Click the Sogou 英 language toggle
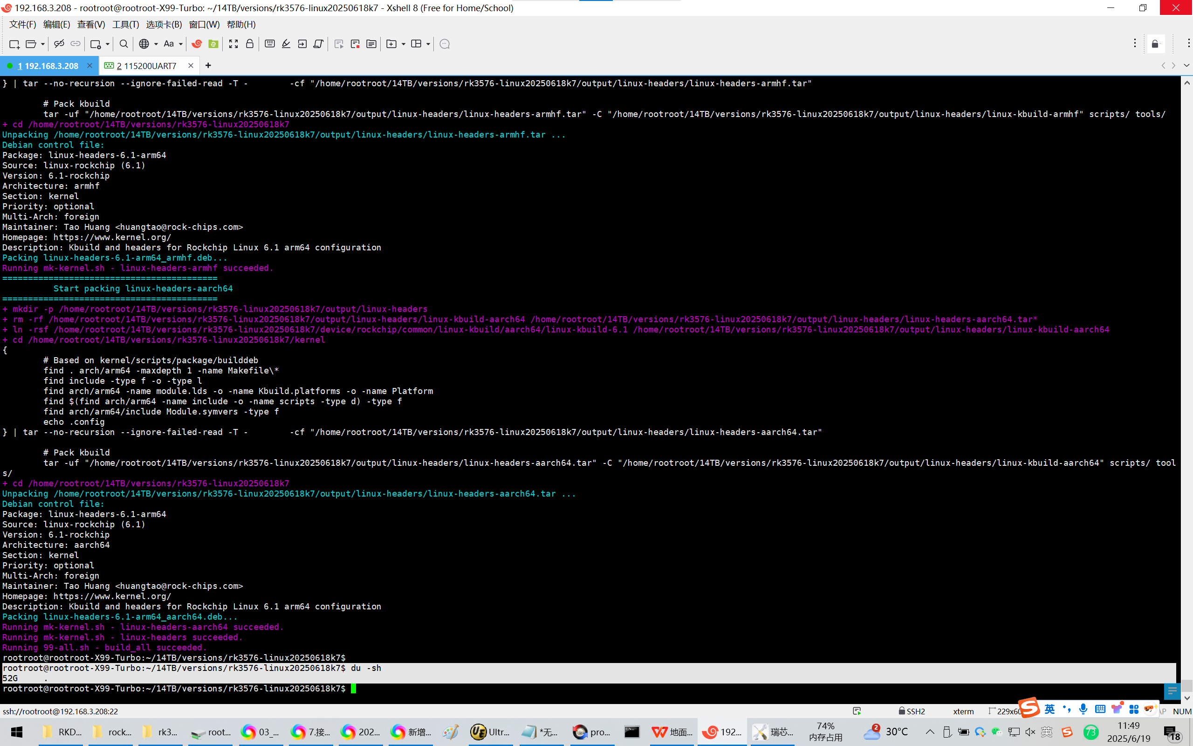 pos(1050,709)
